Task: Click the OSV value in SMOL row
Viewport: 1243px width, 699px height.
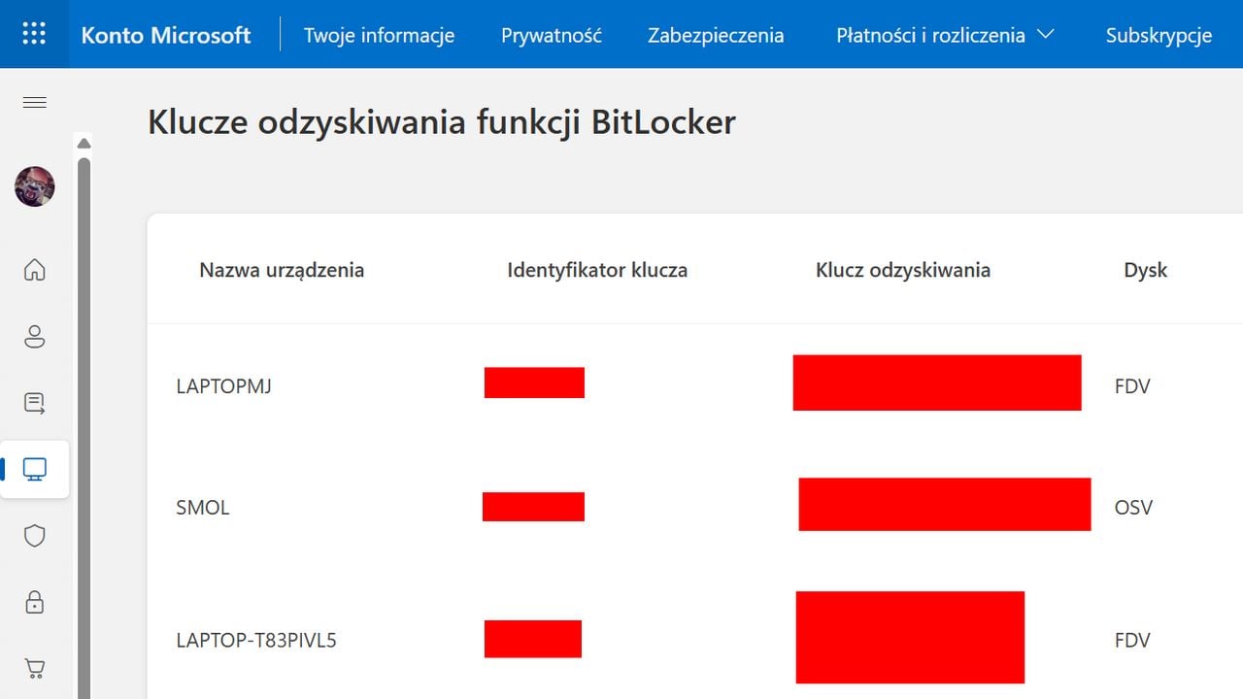Action: (1133, 507)
